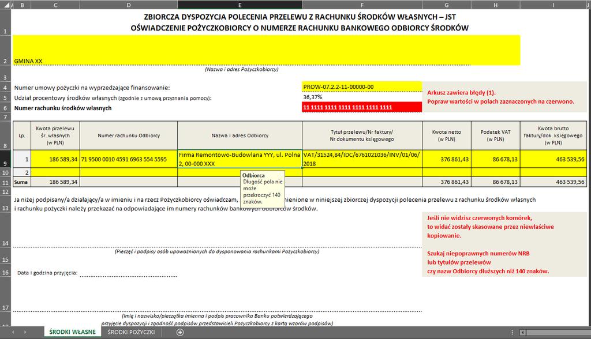The image size is (591, 339).
Task: Select the Nazwa i adres Odbiorcy header cell
Action: click(x=240, y=135)
